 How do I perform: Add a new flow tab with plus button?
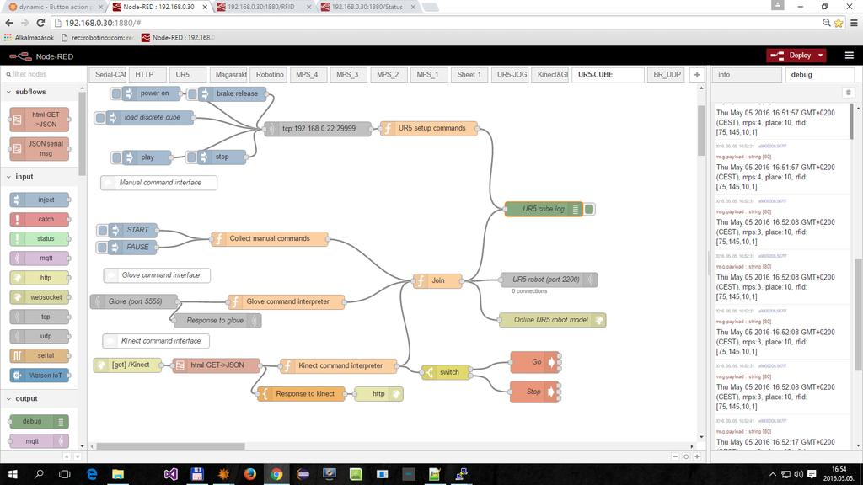(697, 75)
